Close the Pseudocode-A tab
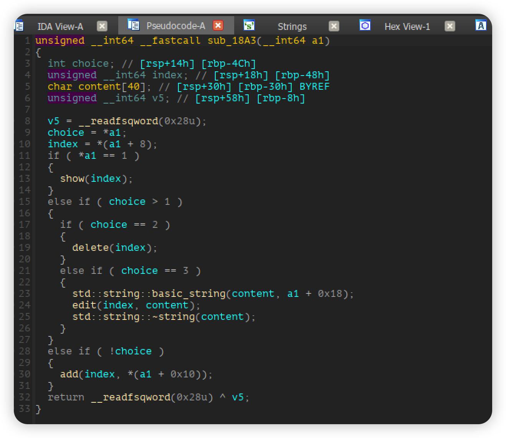The image size is (506, 438). 218,25
